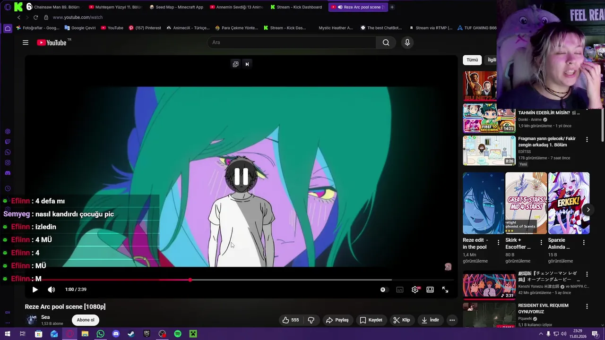Click the search magnifier button
The height and width of the screenshot is (340, 605).
386,42
